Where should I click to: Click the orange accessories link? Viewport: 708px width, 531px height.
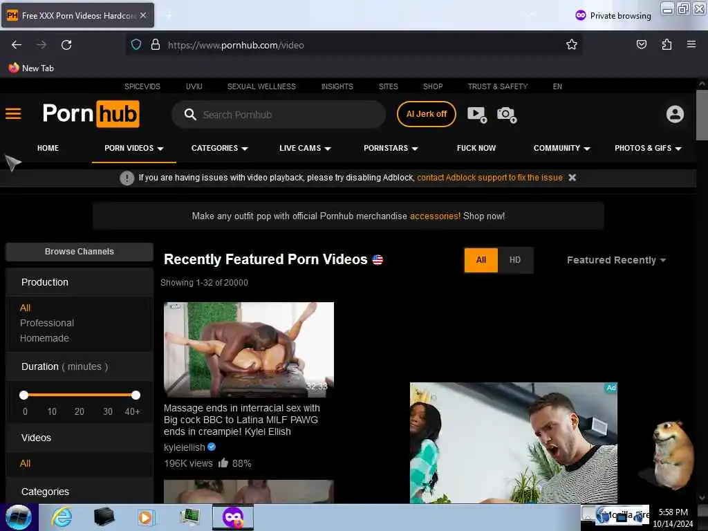pyautogui.click(x=436, y=216)
